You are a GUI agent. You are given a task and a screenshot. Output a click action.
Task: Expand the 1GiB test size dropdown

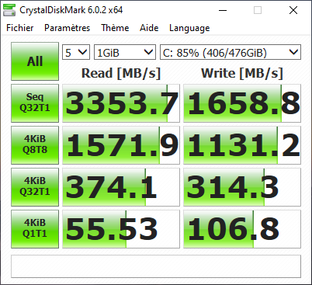click(x=125, y=52)
